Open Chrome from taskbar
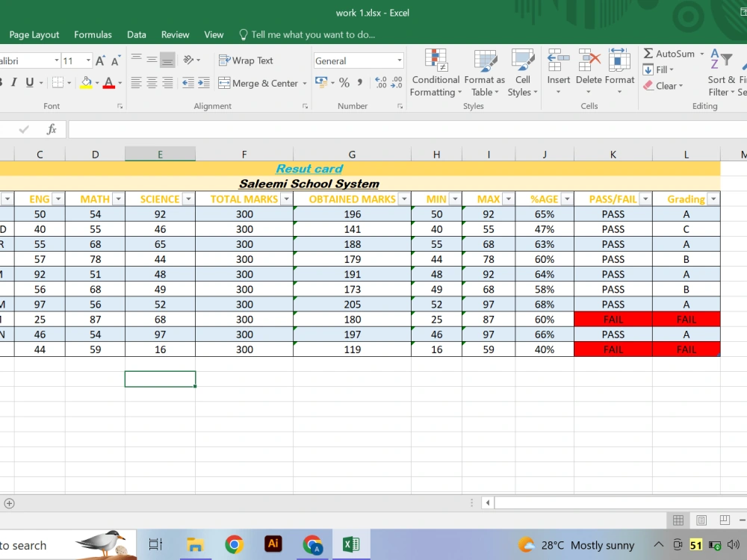747x560 pixels. (x=234, y=544)
